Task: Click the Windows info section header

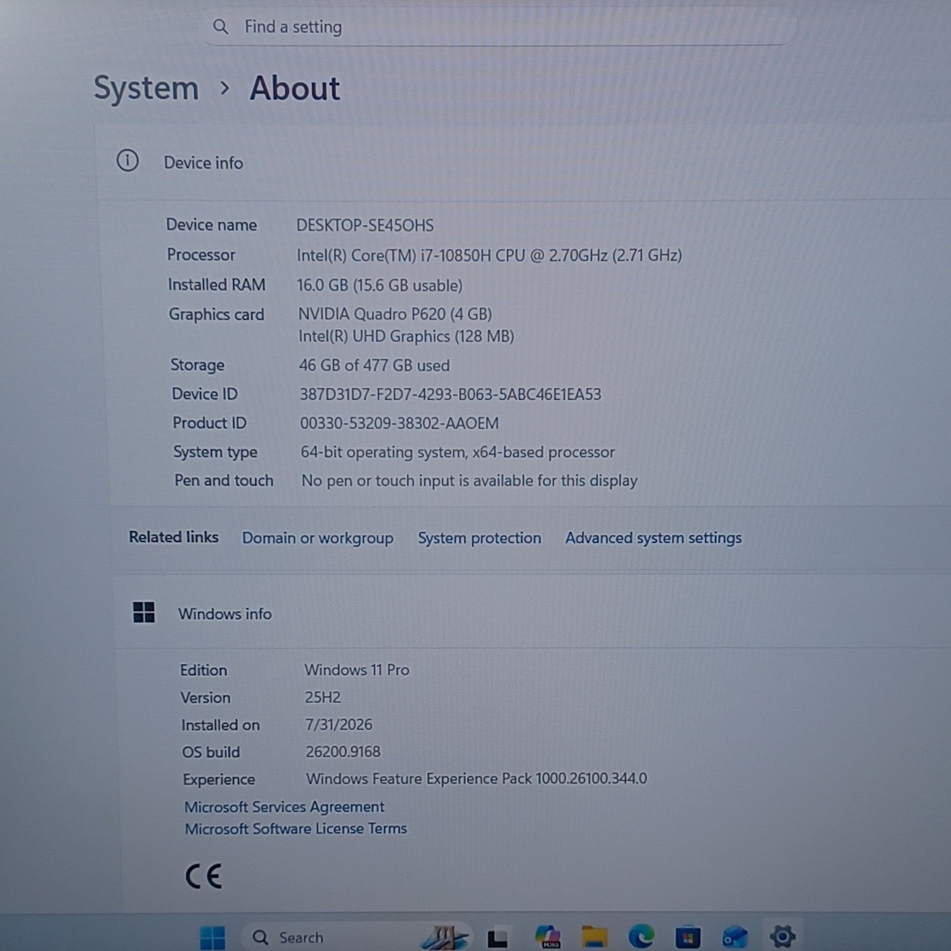Action: pos(224,614)
